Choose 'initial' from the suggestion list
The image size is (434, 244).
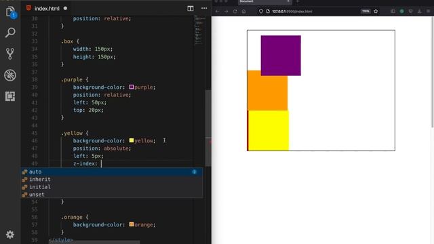tap(111, 187)
